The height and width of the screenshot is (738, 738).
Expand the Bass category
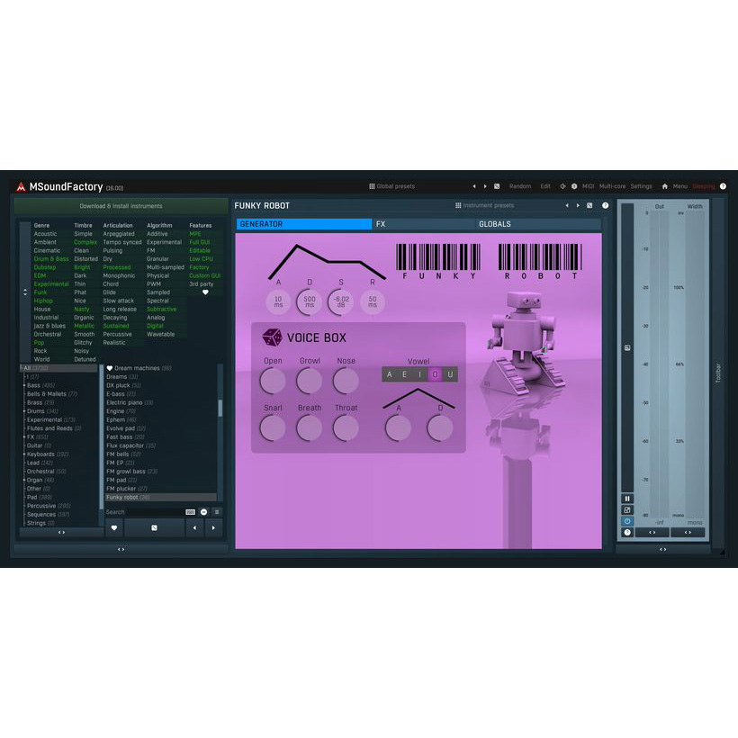[x=24, y=385]
